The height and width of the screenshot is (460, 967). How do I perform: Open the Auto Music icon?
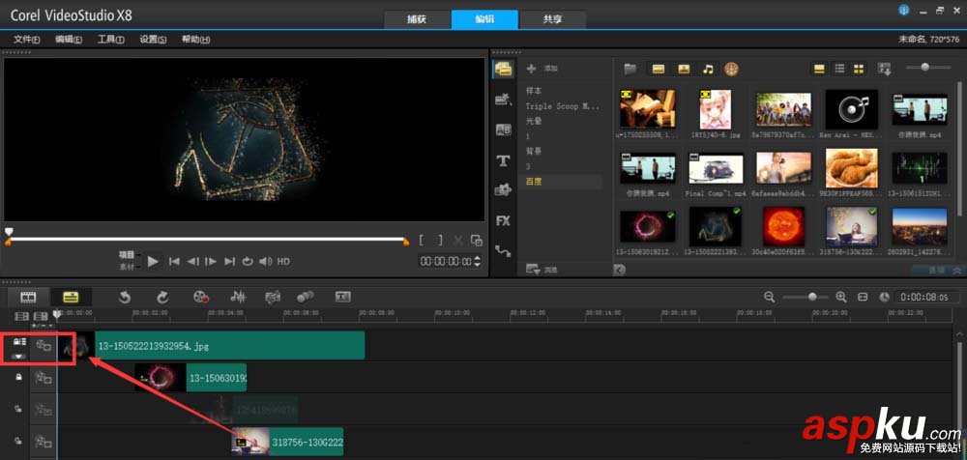273,298
